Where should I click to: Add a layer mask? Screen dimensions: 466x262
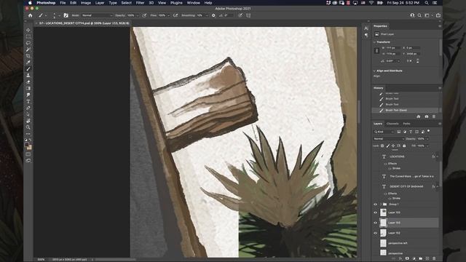point(407,259)
